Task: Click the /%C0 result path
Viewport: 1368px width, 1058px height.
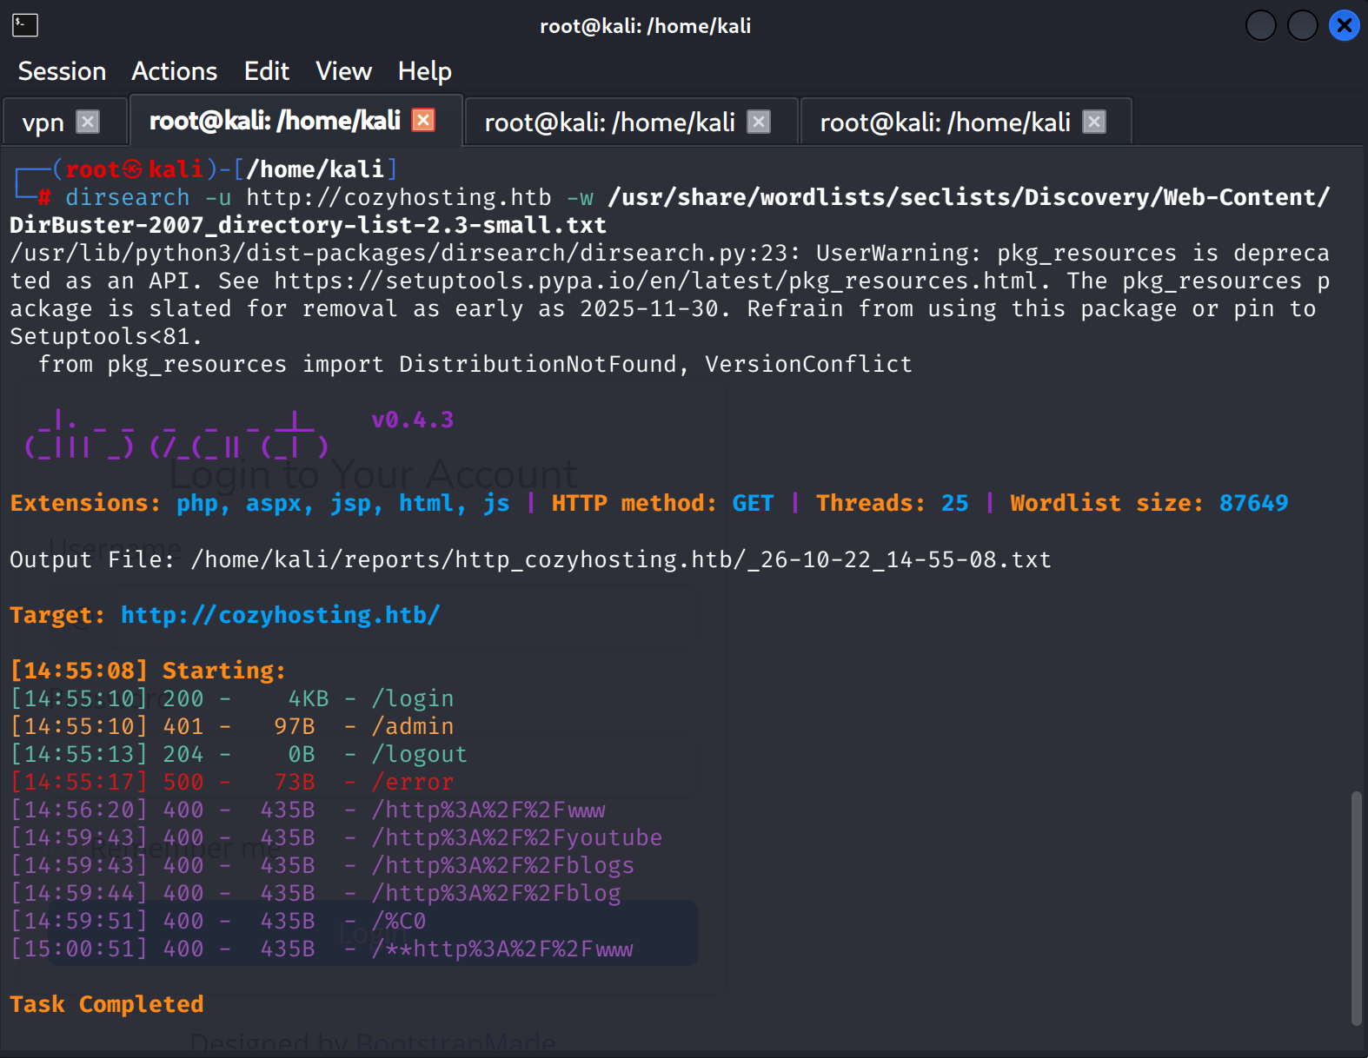Action: pos(399,921)
